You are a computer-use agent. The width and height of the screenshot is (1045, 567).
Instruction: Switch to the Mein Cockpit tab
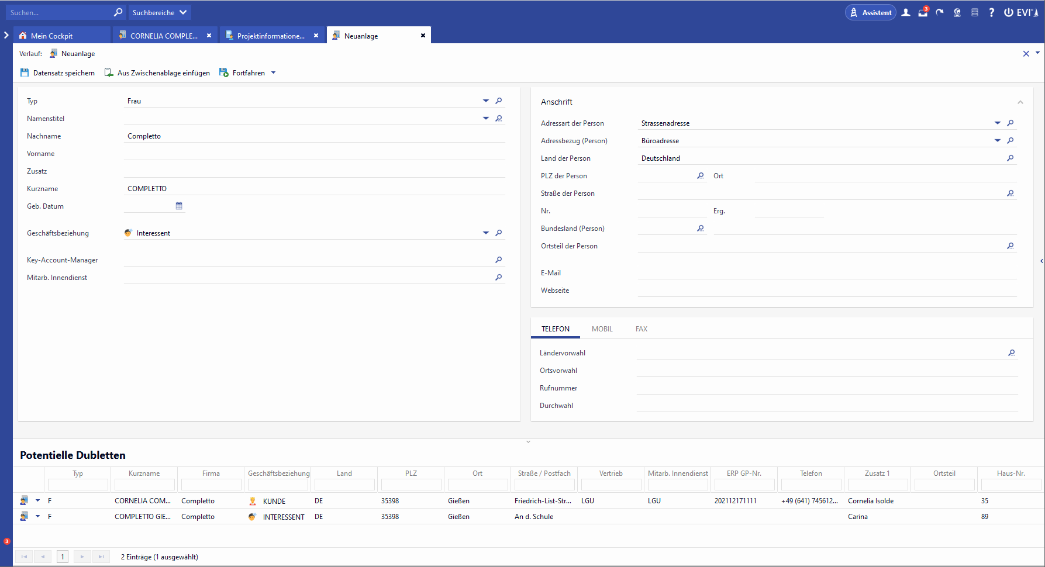(x=51, y=36)
